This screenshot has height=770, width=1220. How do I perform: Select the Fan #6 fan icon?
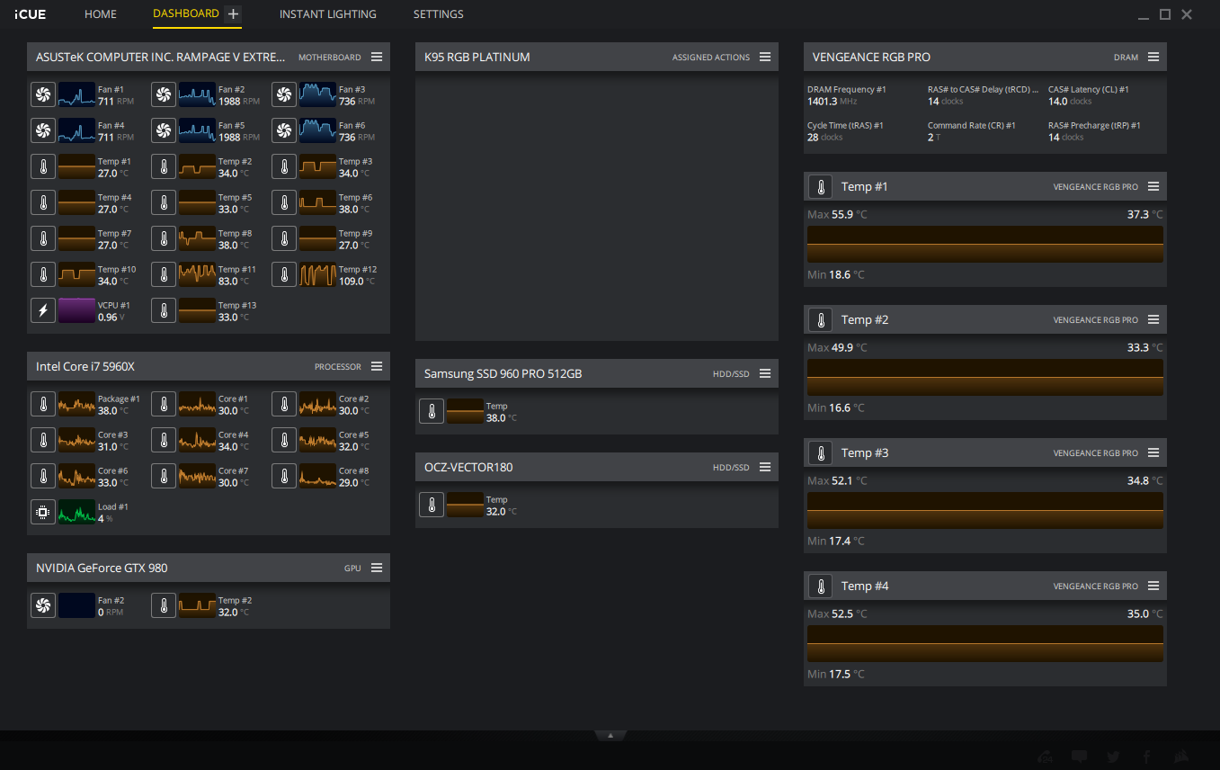[283, 131]
